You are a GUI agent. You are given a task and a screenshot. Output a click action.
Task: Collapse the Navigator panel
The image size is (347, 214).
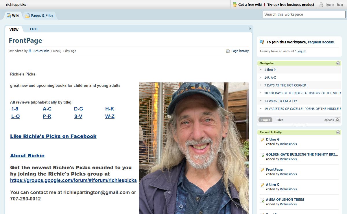point(338,63)
